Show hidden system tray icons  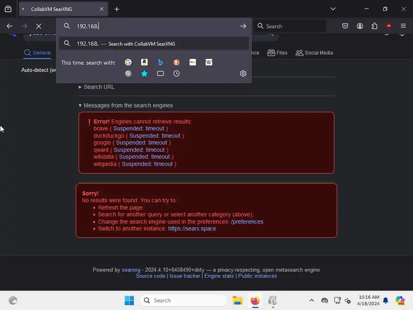(312, 300)
